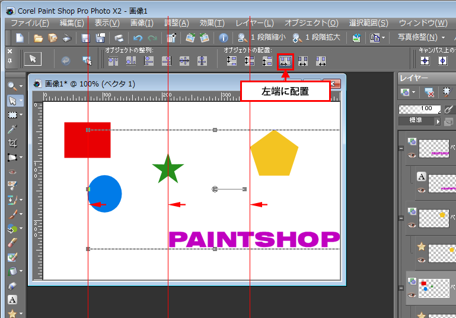Collapse the yellow pentagon layer group

401,218
